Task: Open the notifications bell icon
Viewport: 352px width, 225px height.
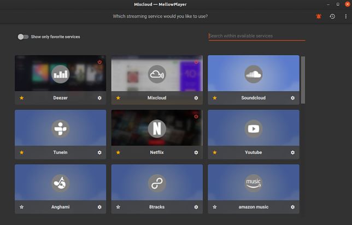Action: click(319, 16)
